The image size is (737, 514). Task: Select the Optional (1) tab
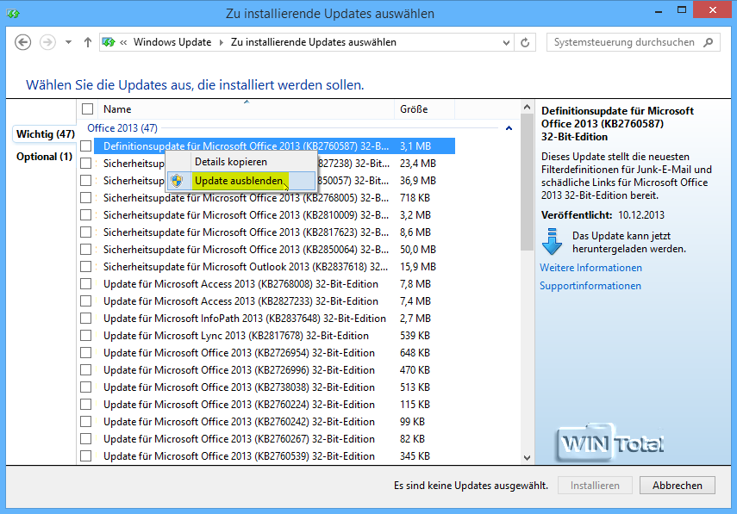44,157
